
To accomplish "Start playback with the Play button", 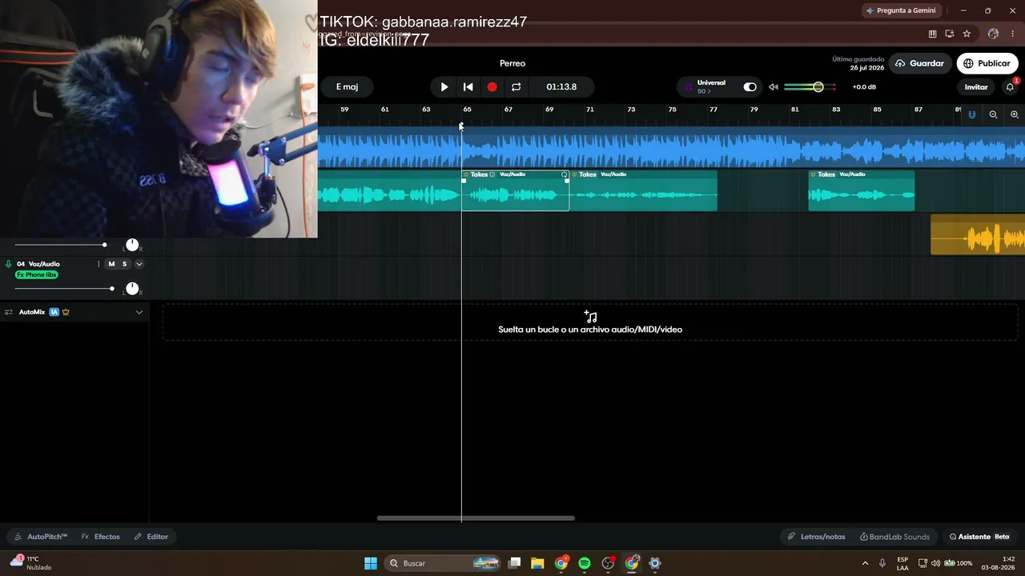I will click(444, 87).
